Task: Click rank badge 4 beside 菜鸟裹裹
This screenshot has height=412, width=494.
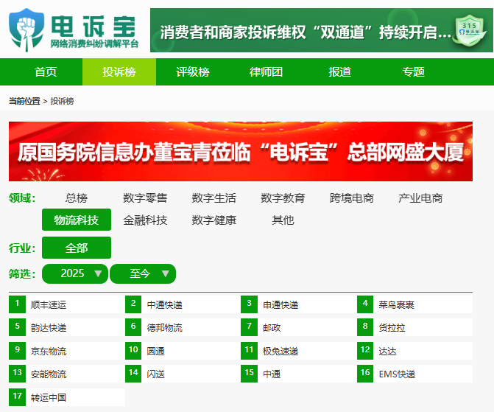Action: (x=365, y=304)
